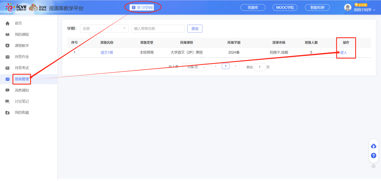Screen dimensions: 381x181
Task: Click the 班级名称 search input field
Action: click(x=158, y=28)
